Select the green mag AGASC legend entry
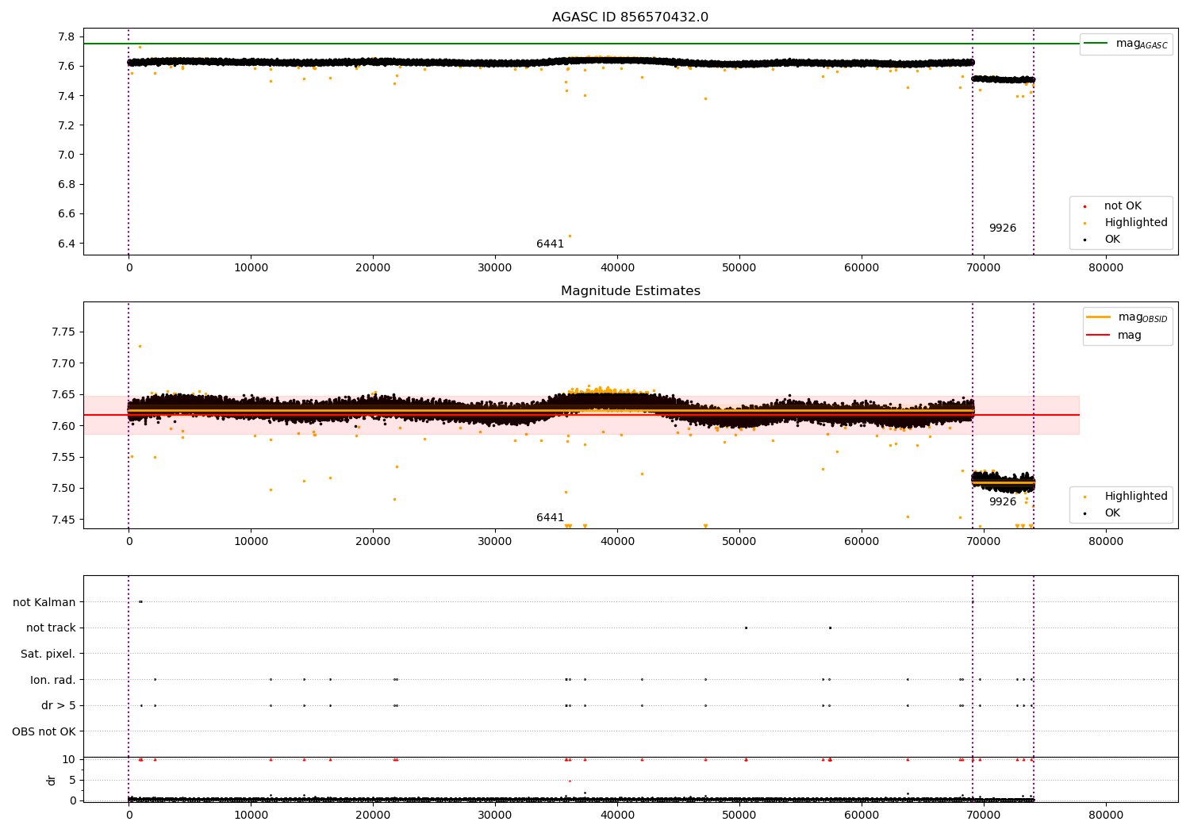 (x=1126, y=44)
